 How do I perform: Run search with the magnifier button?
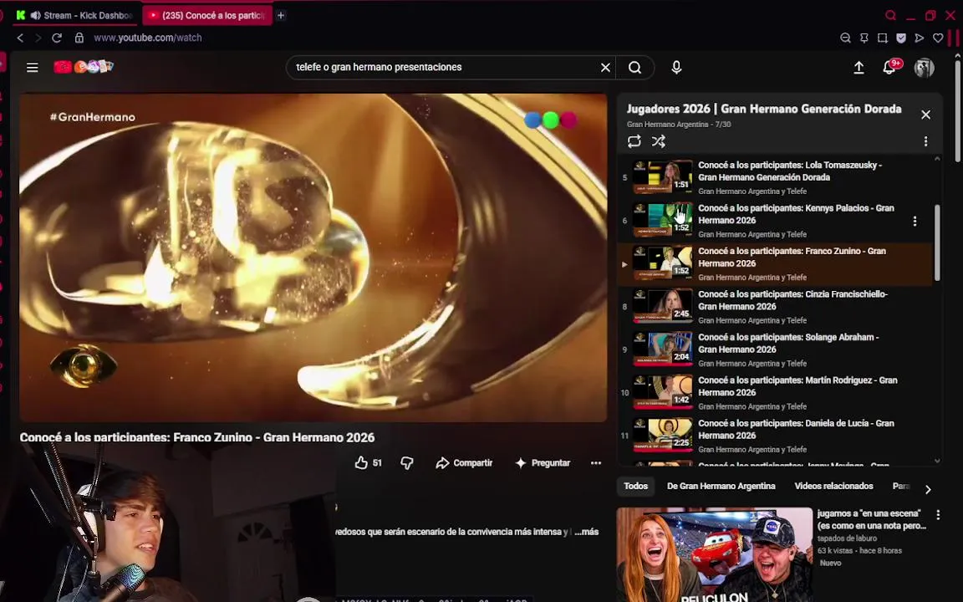pyautogui.click(x=635, y=68)
